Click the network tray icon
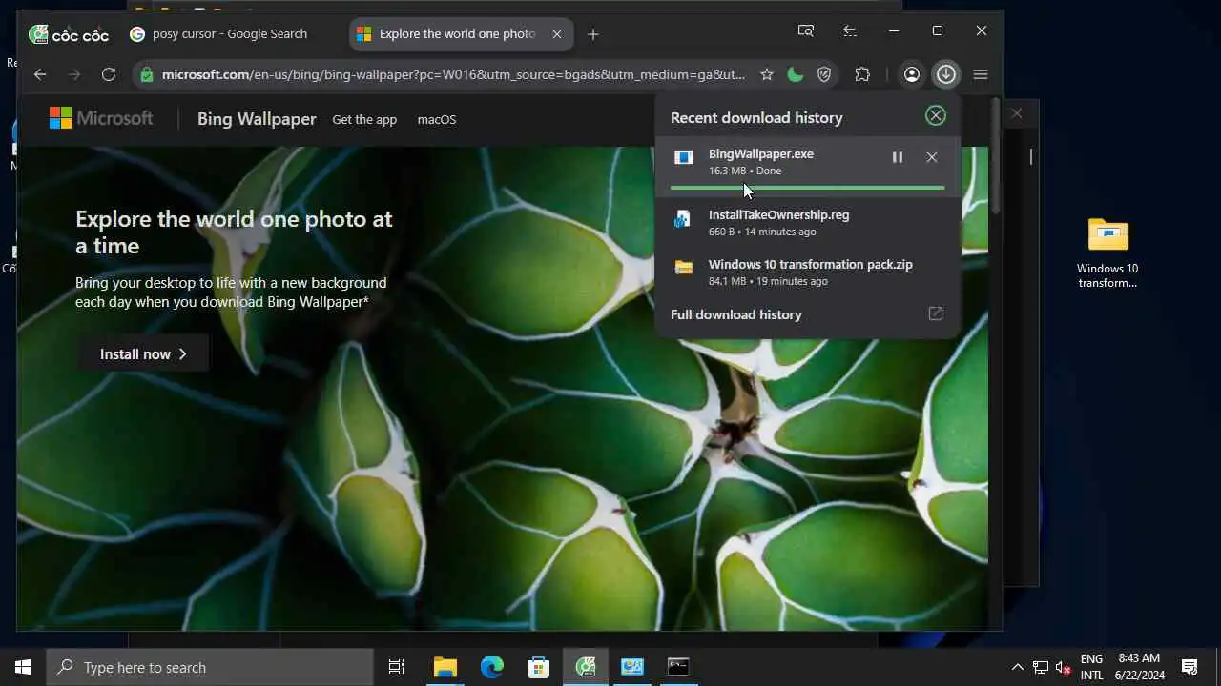Viewport: 1221px width, 686px height. tap(1041, 667)
